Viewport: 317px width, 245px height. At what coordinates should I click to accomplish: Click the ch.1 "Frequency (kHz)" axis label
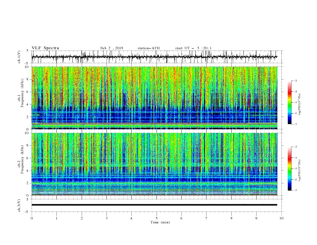22,93
